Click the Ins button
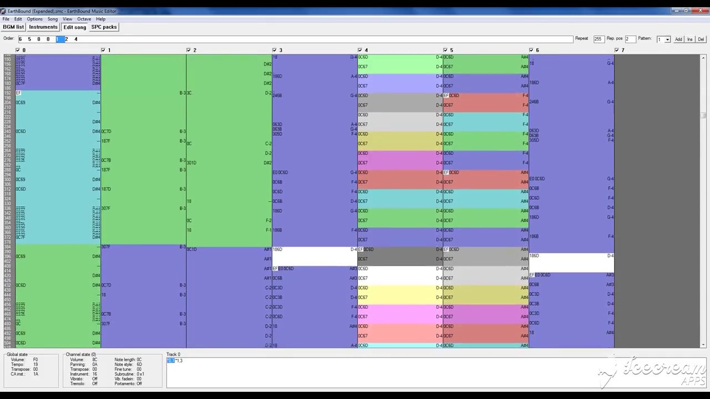 (x=690, y=39)
